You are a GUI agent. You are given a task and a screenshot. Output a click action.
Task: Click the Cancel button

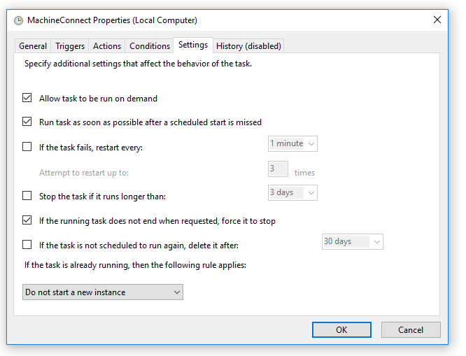click(411, 329)
